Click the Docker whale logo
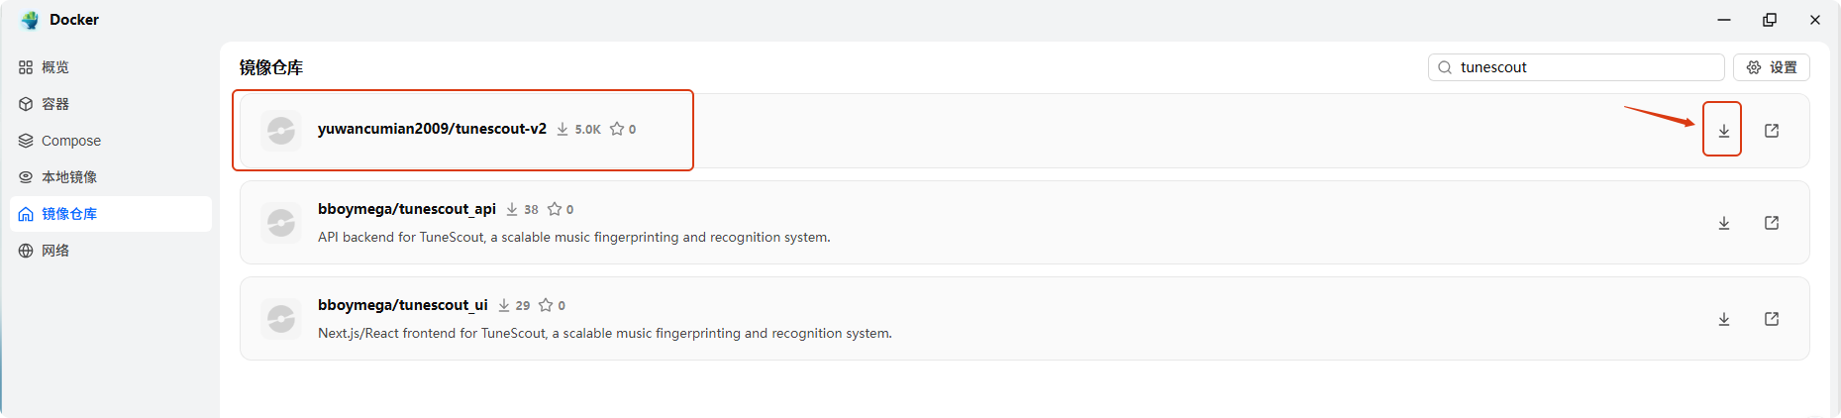The width and height of the screenshot is (1841, 418). click(30, 20)
